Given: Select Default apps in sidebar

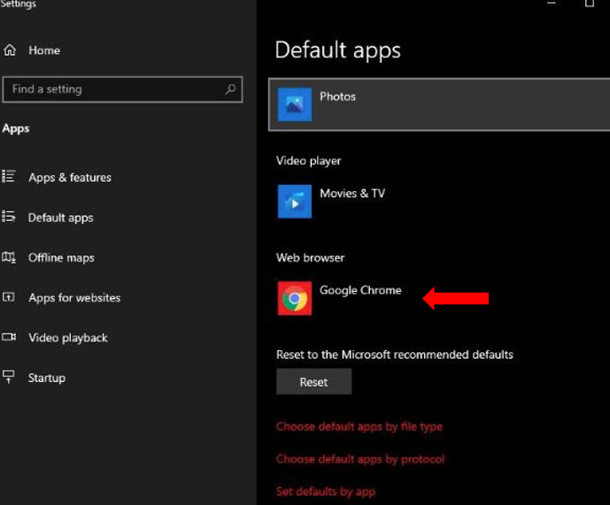Looking at the screenshot, I should pyautogui.click(x=61, y=218).
